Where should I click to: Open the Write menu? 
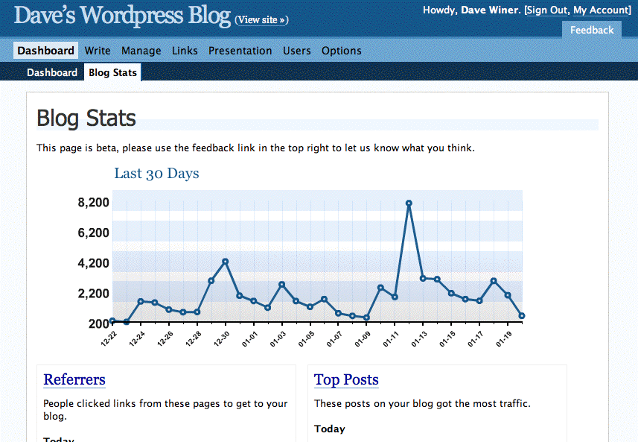point(98,51)
